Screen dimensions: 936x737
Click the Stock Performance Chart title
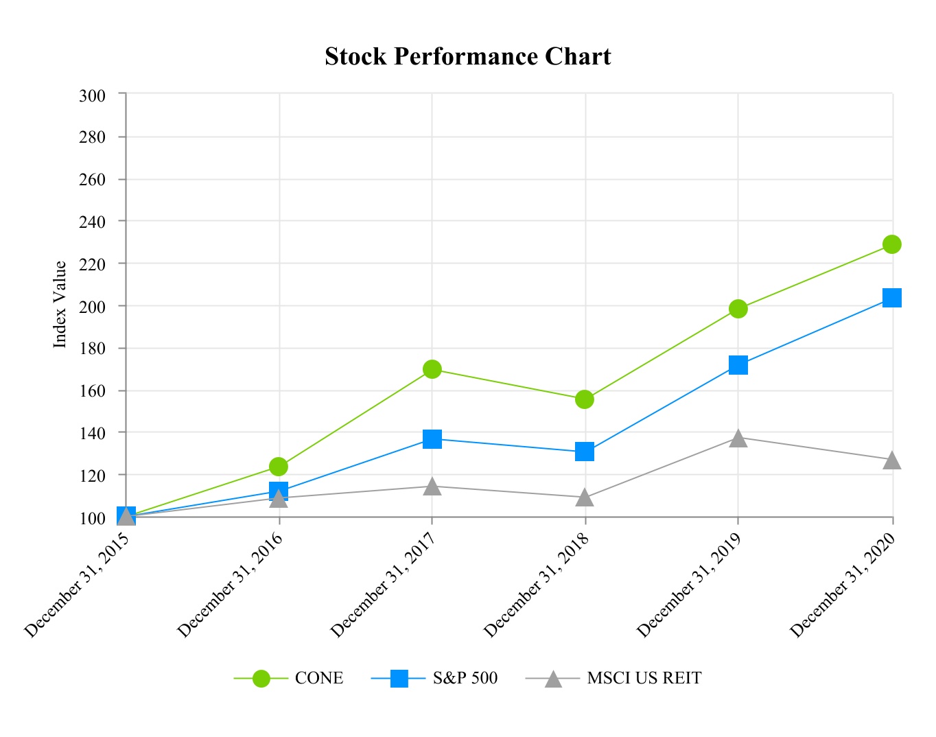pos(468,56)
